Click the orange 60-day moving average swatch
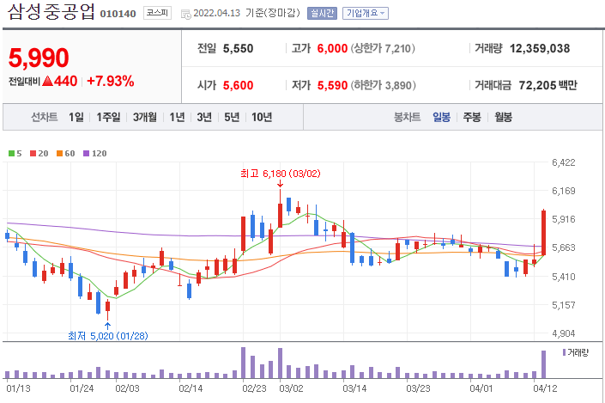 59,154
